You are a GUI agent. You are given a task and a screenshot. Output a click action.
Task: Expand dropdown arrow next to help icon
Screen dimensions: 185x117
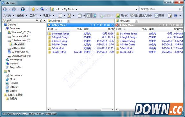pyautogui.click(x=180, y=15)
